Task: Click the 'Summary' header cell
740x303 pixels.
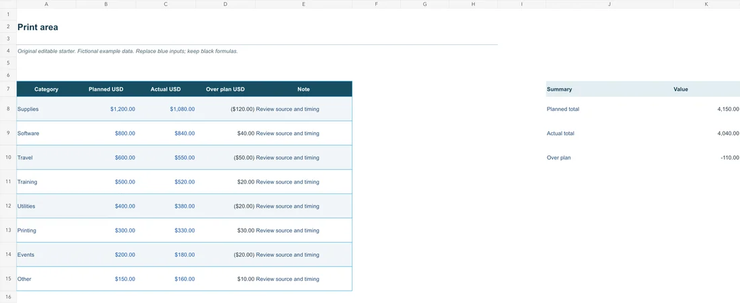Action: pos(609,89)
